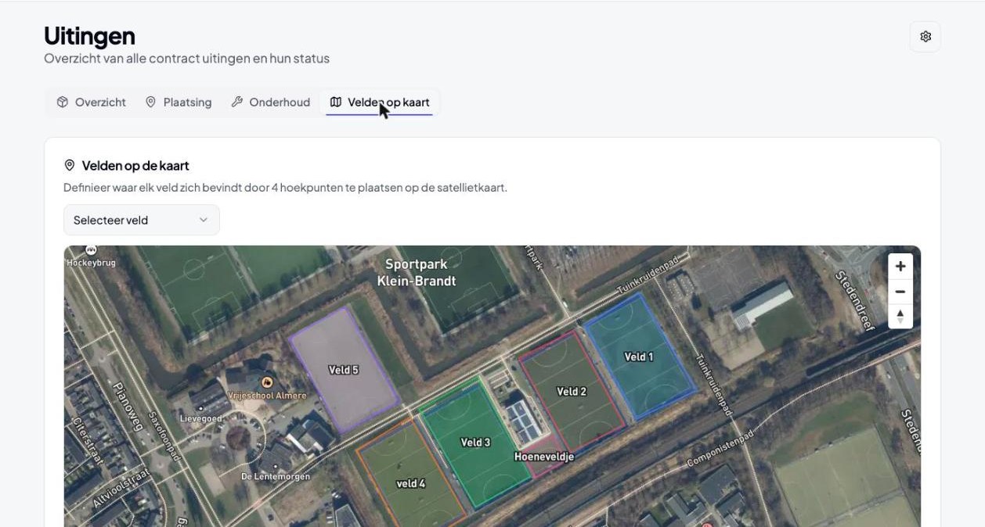The height and width of the screenshot is (527, 985).
Task: Open the settings gear button
Action: tap(925, 37)
